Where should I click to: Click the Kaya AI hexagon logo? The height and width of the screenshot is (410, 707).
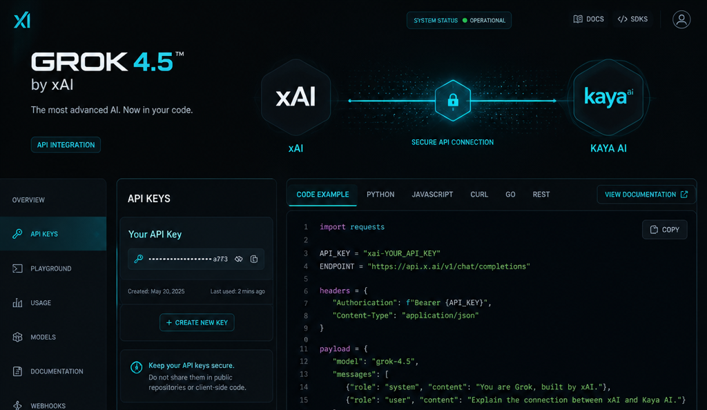point(608,97)
